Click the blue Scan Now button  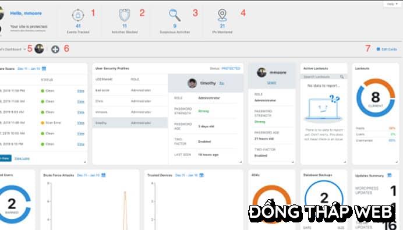click(x=5, y=158)
